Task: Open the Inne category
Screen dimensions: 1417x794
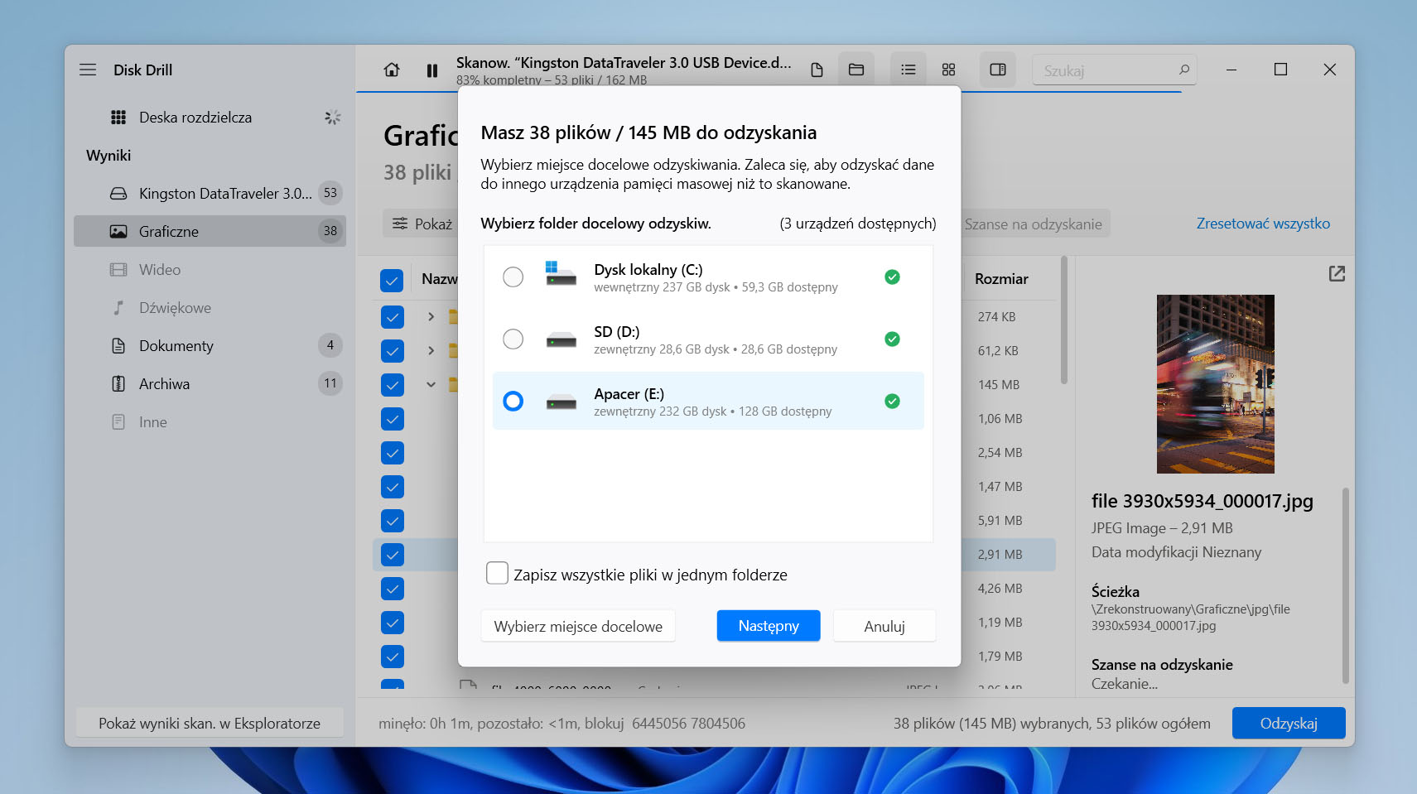Action: point(210,421)
